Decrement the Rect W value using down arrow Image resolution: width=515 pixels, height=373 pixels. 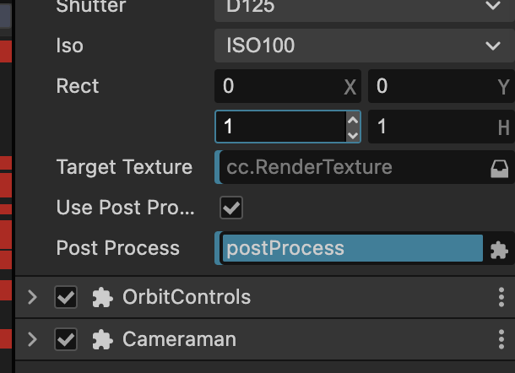tap(353, 134)
